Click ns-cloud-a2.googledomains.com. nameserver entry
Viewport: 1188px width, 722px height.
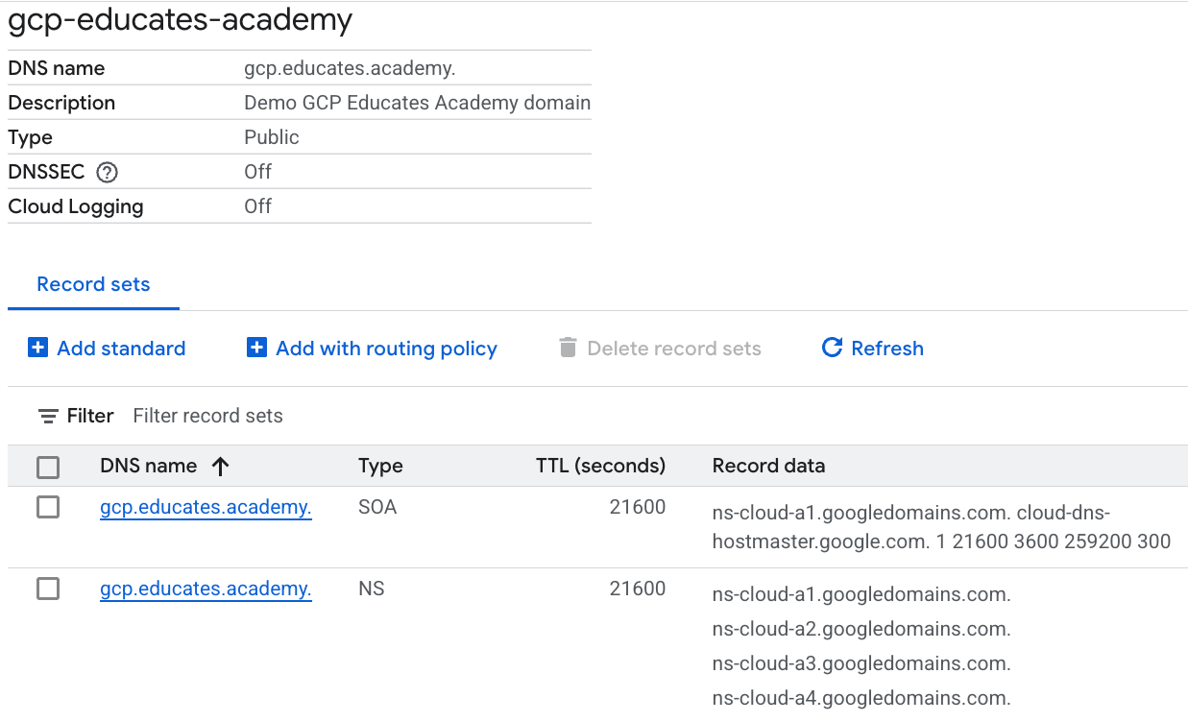[x=861, y=629]
